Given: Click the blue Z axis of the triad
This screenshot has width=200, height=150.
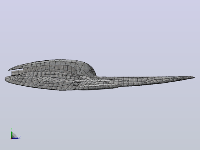Looking at the screenshot, I should tap(15, 138).
